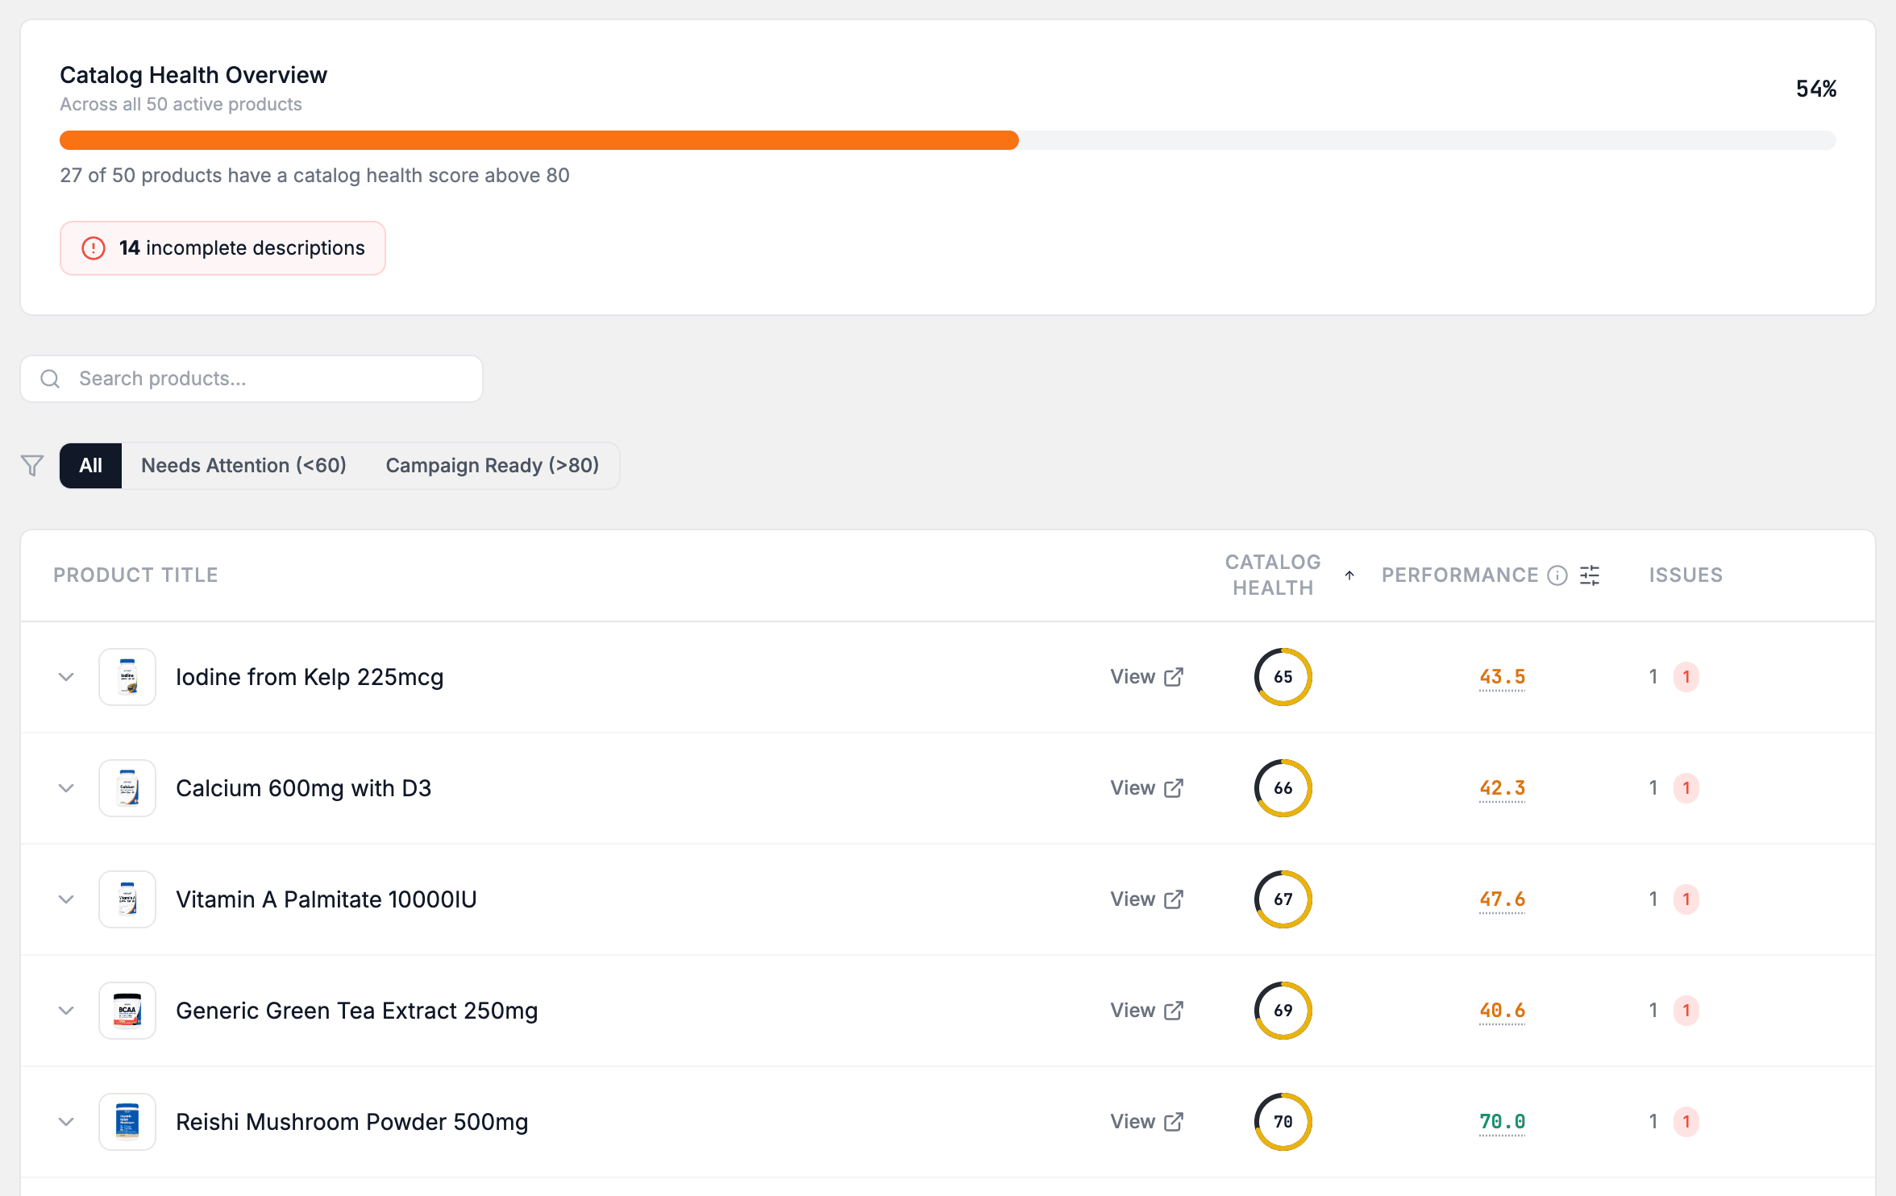Viewport: 1896px width, 1196px height.
Task: Click the Product Title column header
Action: click(x=136, y=575)
